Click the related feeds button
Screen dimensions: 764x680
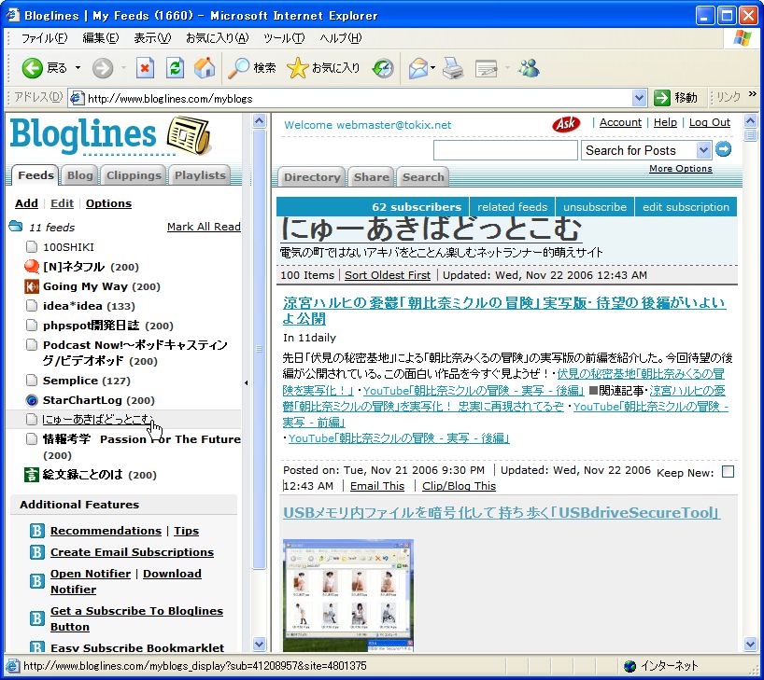(512, 207)
